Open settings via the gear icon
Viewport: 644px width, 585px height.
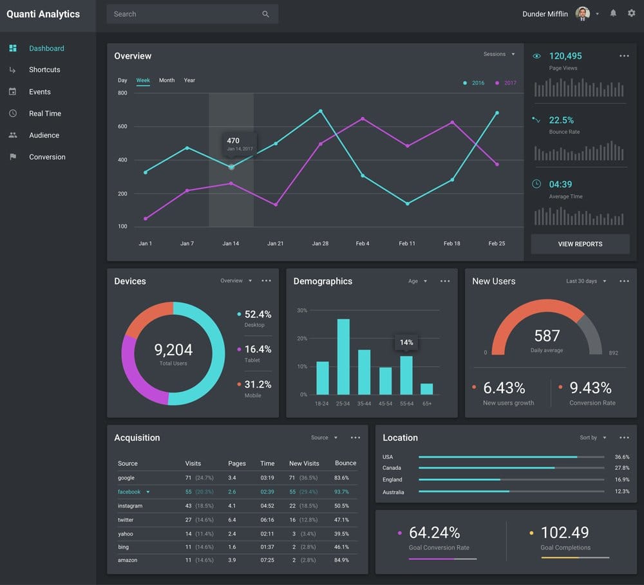coord(632,13)
